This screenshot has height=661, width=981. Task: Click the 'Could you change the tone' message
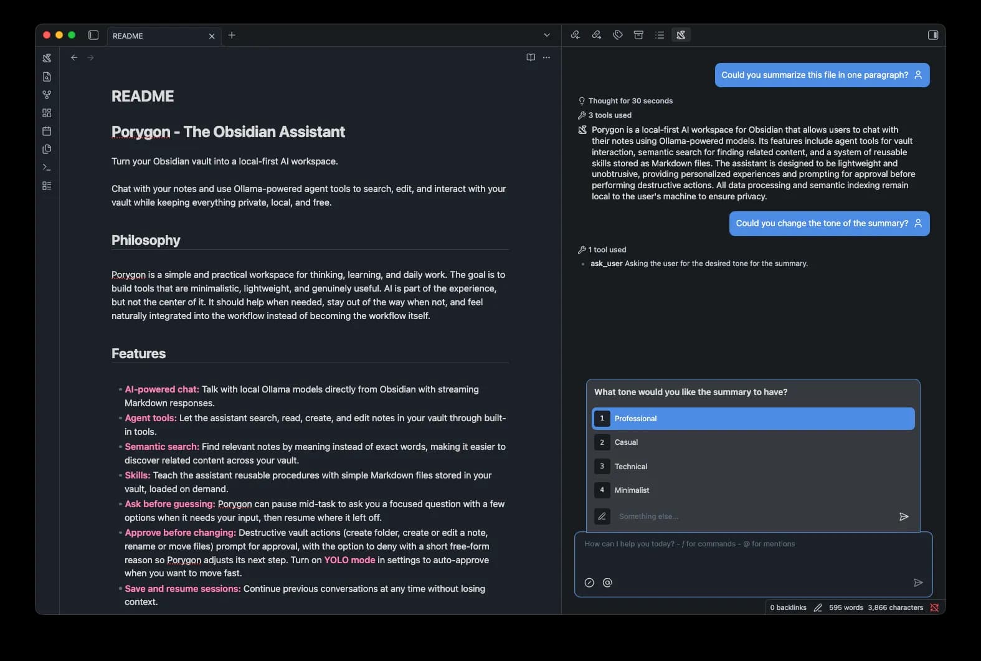pyautogui.click(x=830, y=224)
